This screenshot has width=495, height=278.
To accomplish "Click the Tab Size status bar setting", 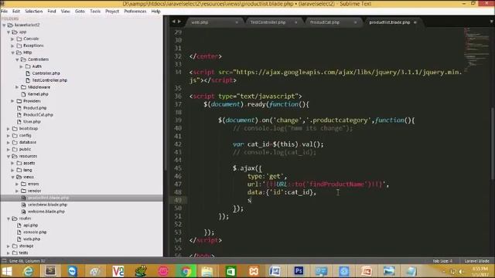I will point(442,261).
